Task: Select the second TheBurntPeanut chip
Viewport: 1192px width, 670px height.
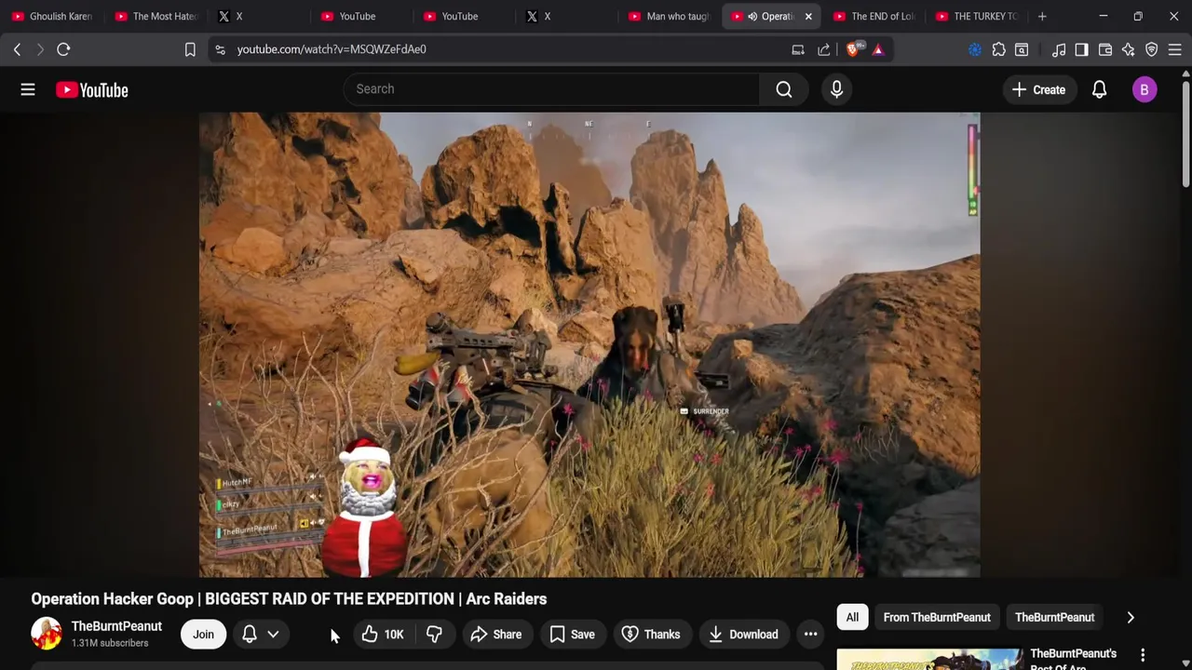Action: tap(1054, 617)
